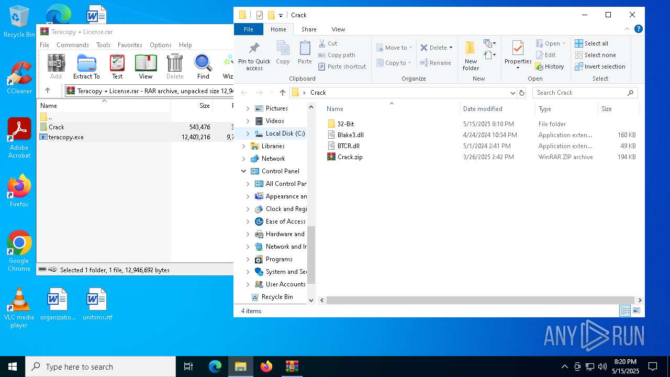Collapse the Control Panel tree node
The width and height of the screenshot is (670, 377).
coord(243,171)
